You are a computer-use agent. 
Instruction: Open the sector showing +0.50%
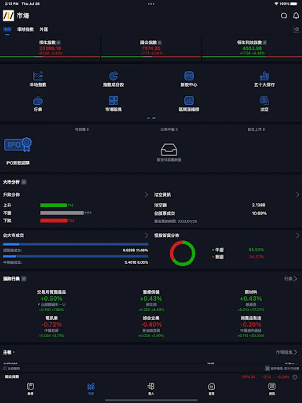pyautogui.click(x=51, y=301)
